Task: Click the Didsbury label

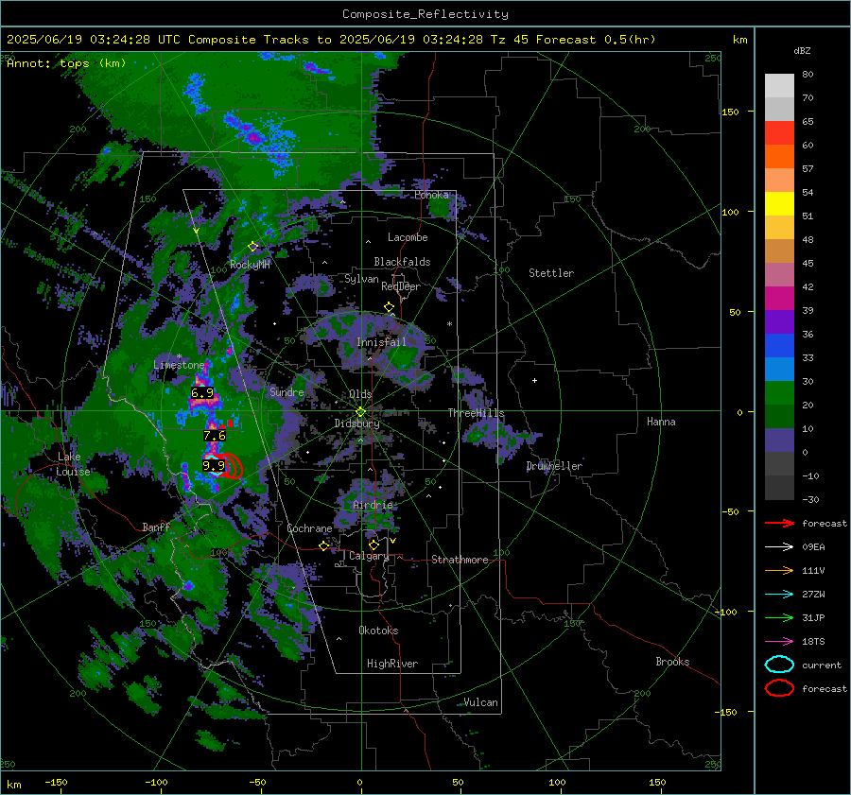Action: click(x=356, y=423)
